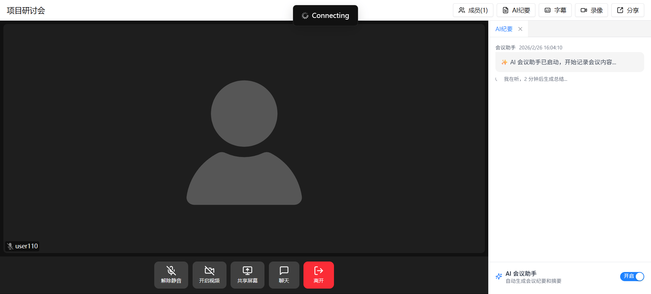Click the AI纪要 button in top bar
Image resolution: width=651 pixels, height=294 pixels.
click(x=516, y=10)
